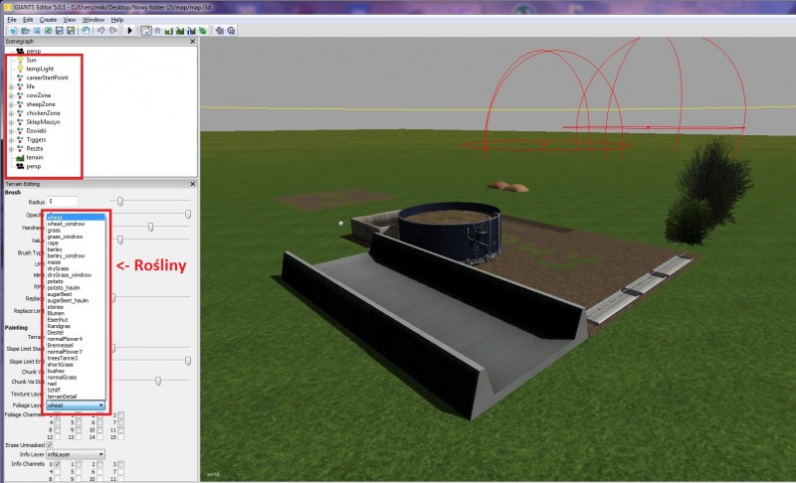The height and width of the screenshot is (483, 796).
Task: Click the Chunk Vis Dist slider handle
Action: click(158, 381)
